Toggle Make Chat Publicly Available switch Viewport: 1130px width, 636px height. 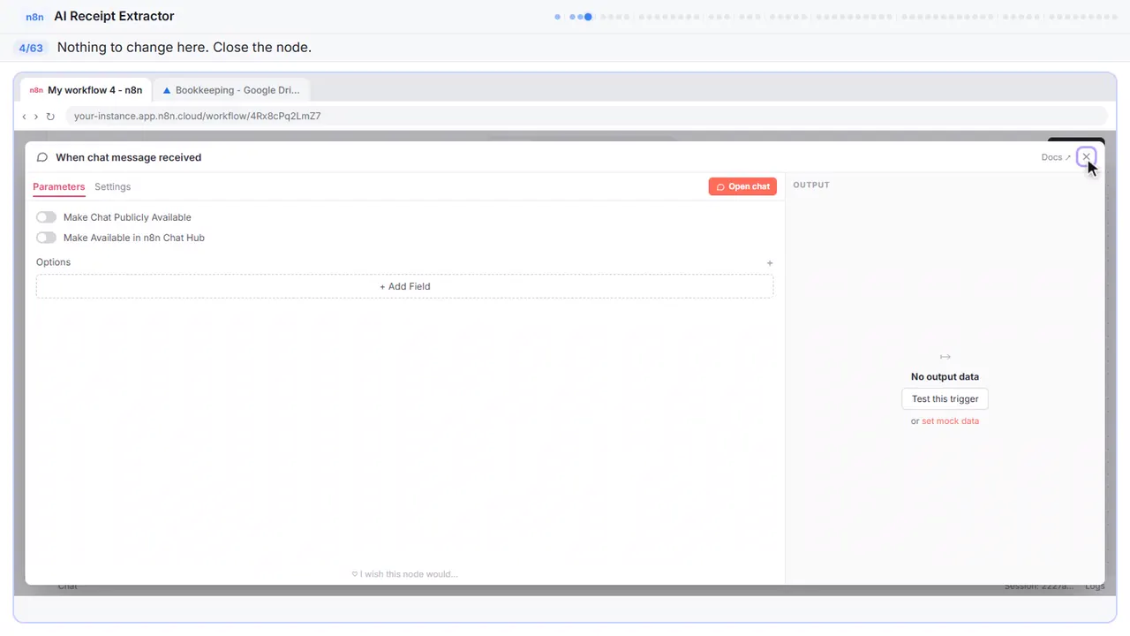click(46, 217)
